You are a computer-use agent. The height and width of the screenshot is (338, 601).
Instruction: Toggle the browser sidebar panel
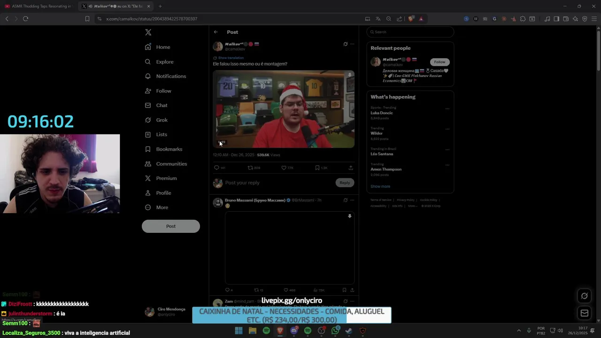[x=556, y=19]
